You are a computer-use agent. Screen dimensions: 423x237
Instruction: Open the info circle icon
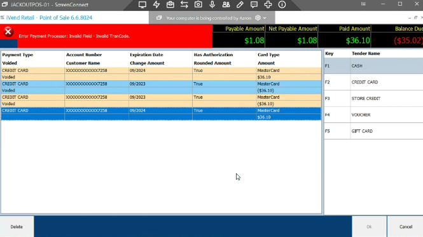click(282, 4)
